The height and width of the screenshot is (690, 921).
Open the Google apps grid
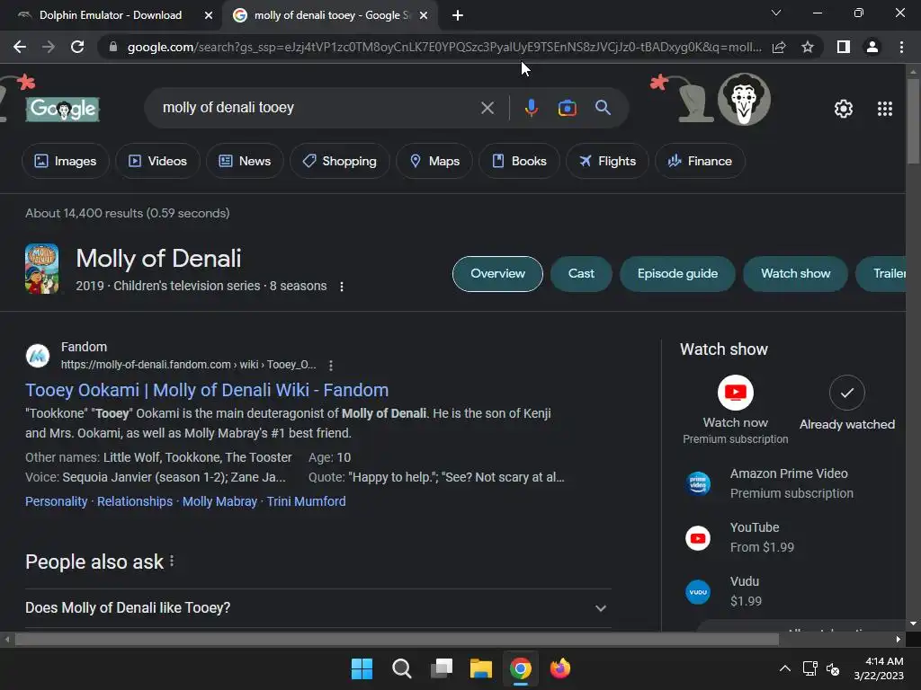[885, 109]
